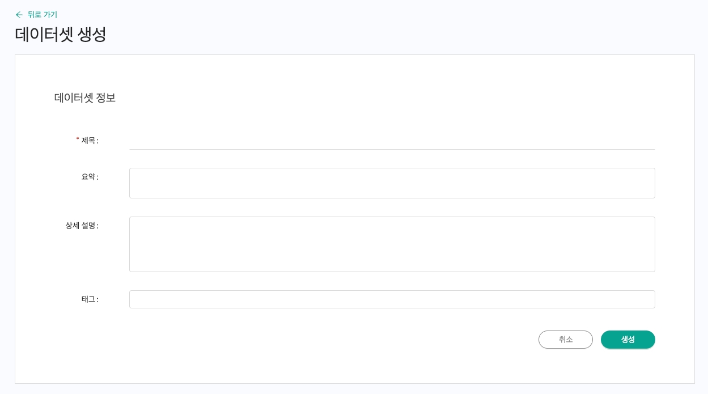This screenshot has width=708, height=394.
Task: Click the 제목 field label
Action: coord(89,141)
